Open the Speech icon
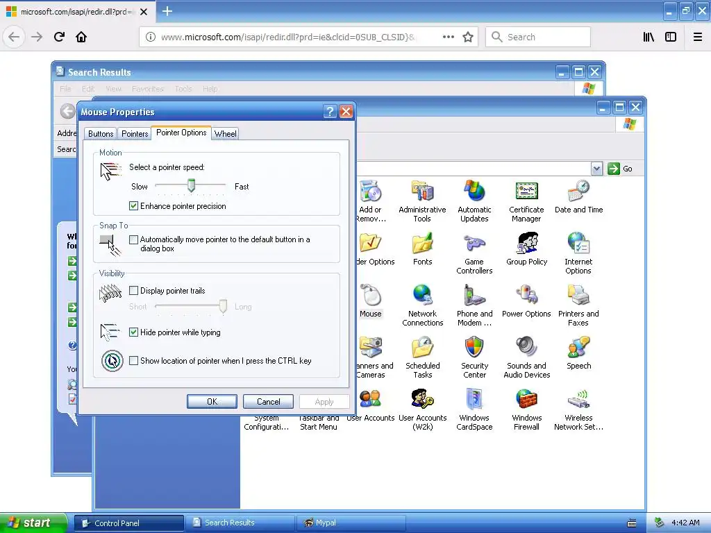 (578, 353)
